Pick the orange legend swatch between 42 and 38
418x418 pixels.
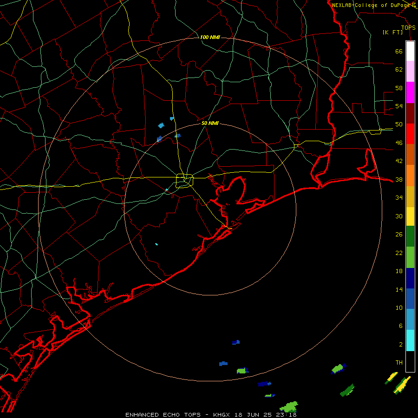coord(410,176)
